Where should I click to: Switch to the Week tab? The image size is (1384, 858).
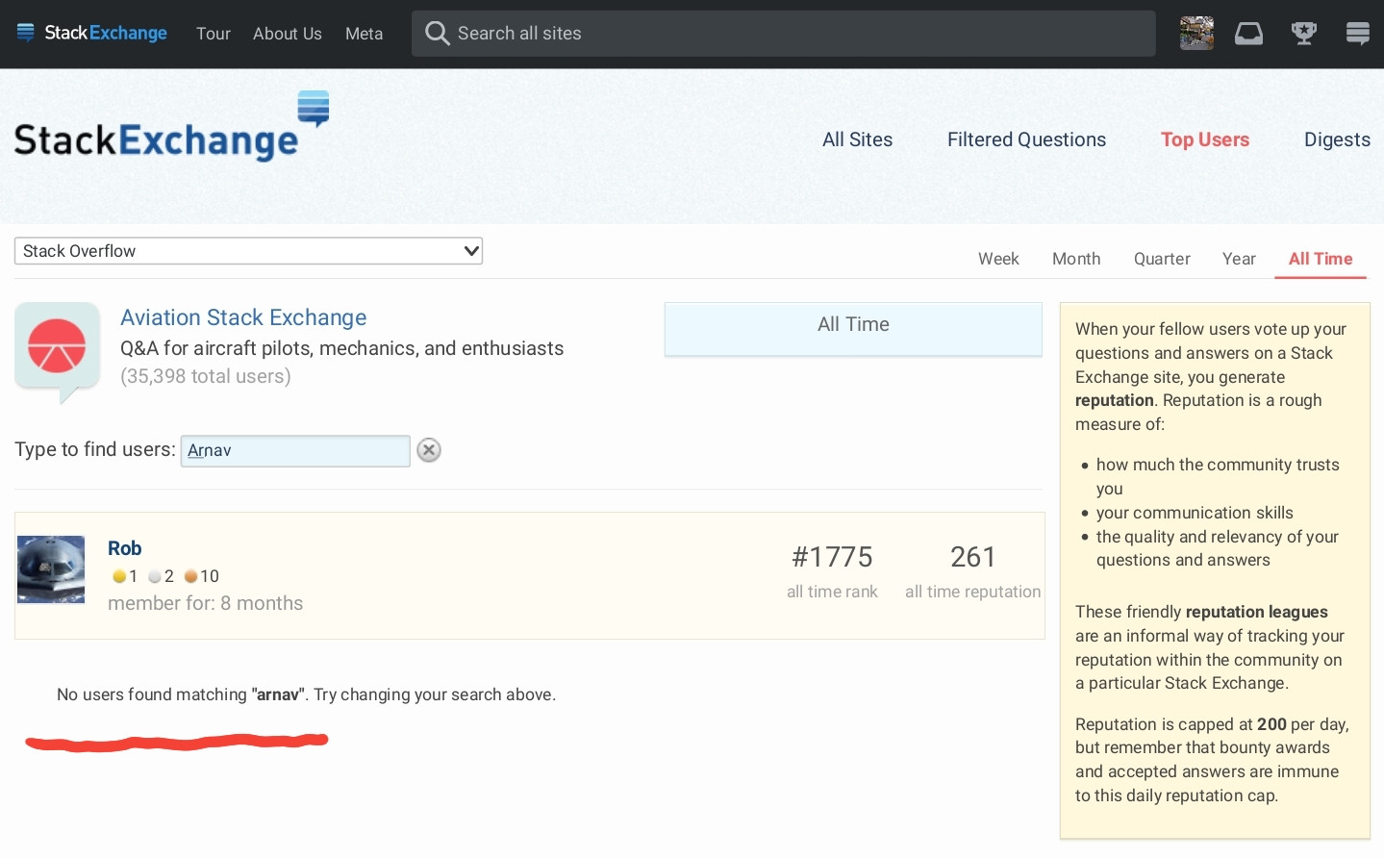pos(998,259)
